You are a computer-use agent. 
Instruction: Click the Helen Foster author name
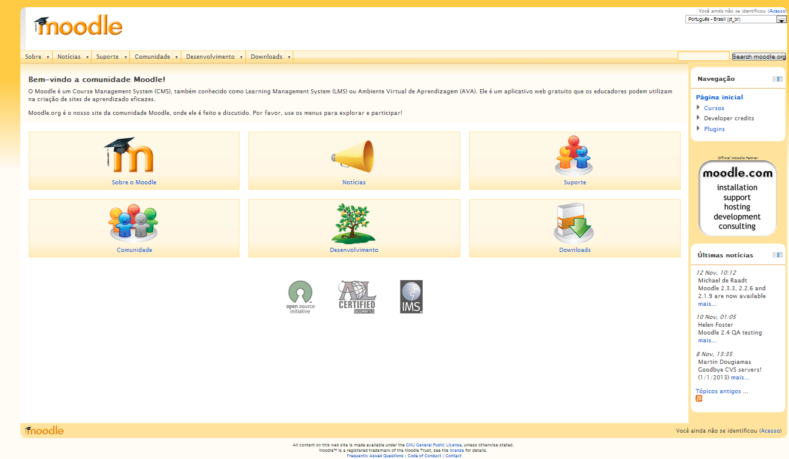pyautogui.click(x=715, y=325)
